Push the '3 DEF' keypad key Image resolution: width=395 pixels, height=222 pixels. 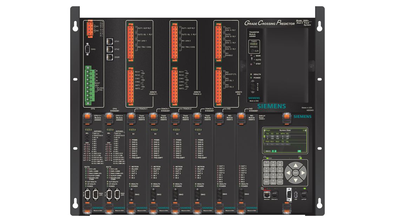(x=280, y=163)
